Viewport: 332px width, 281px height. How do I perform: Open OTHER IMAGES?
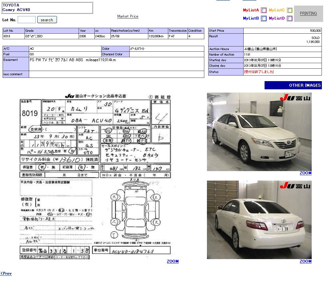click(293, 85)
